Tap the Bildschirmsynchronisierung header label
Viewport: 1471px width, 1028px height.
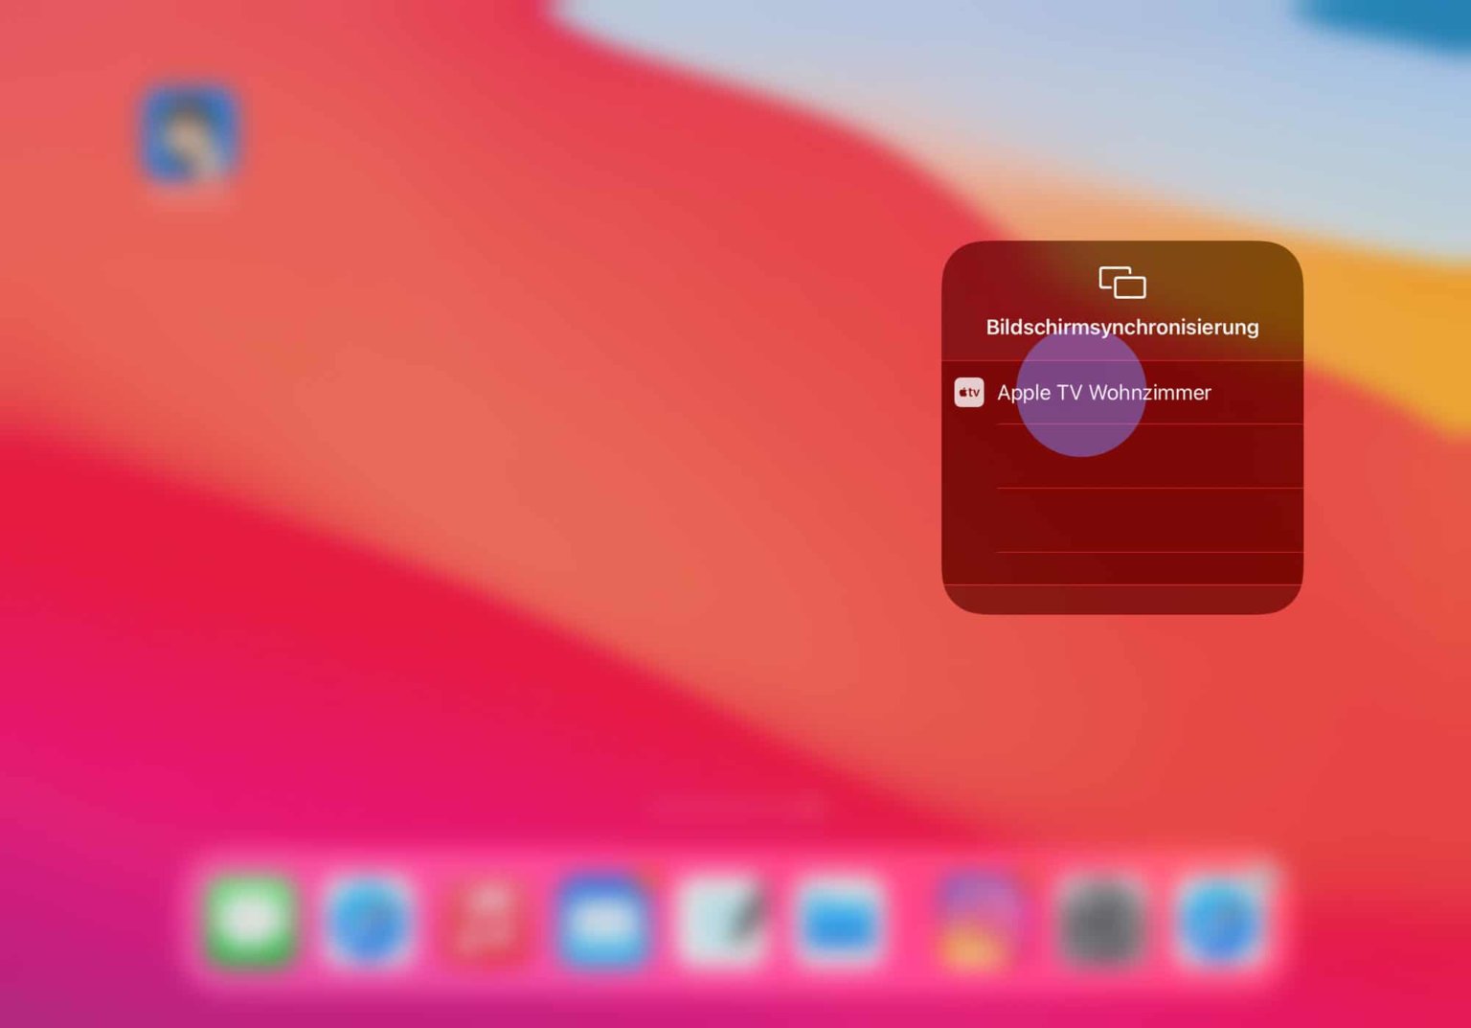[x=1121, y=327]
